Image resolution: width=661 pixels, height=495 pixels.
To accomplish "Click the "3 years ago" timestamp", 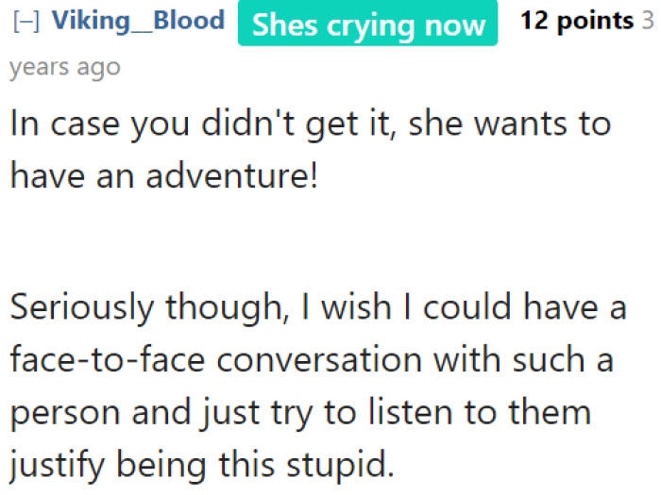I will pyautogui.click(x=65, y=68).
